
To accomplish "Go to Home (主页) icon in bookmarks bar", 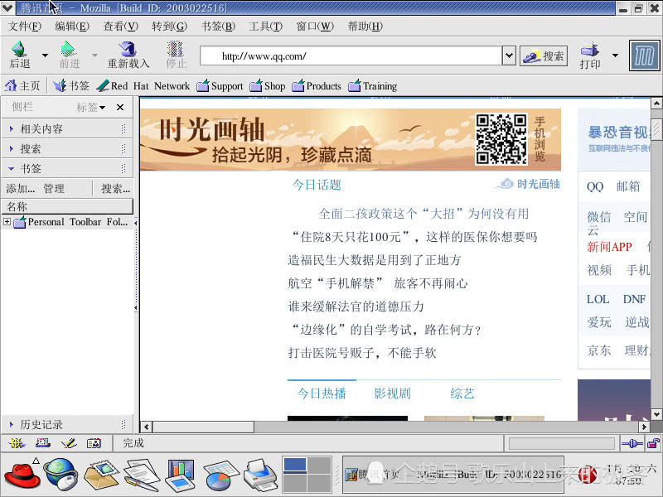I will coord(11,86).
